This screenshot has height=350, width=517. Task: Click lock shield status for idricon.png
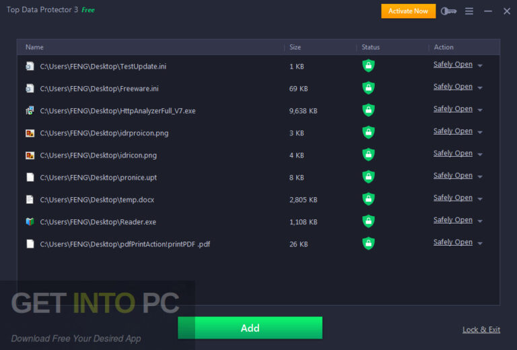tap(368, 155)
